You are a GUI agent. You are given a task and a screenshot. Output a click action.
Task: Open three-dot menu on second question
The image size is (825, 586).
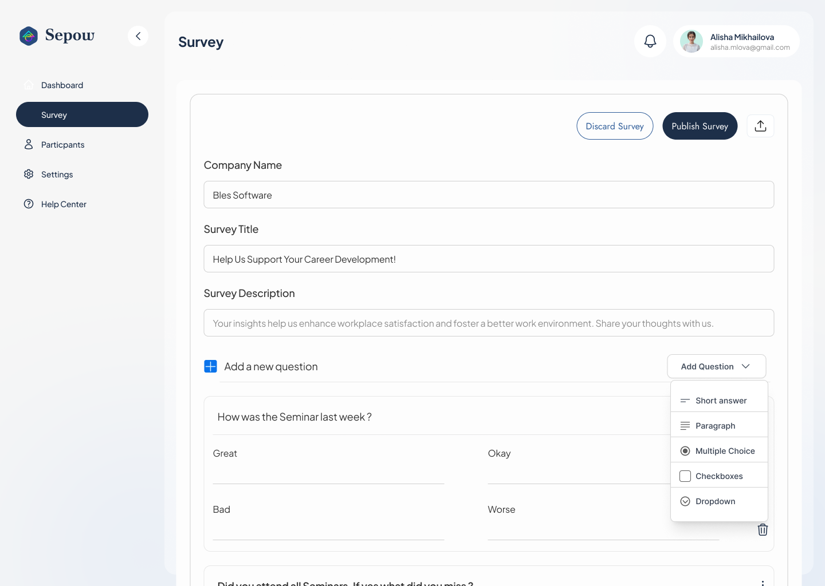click(763, 583)
